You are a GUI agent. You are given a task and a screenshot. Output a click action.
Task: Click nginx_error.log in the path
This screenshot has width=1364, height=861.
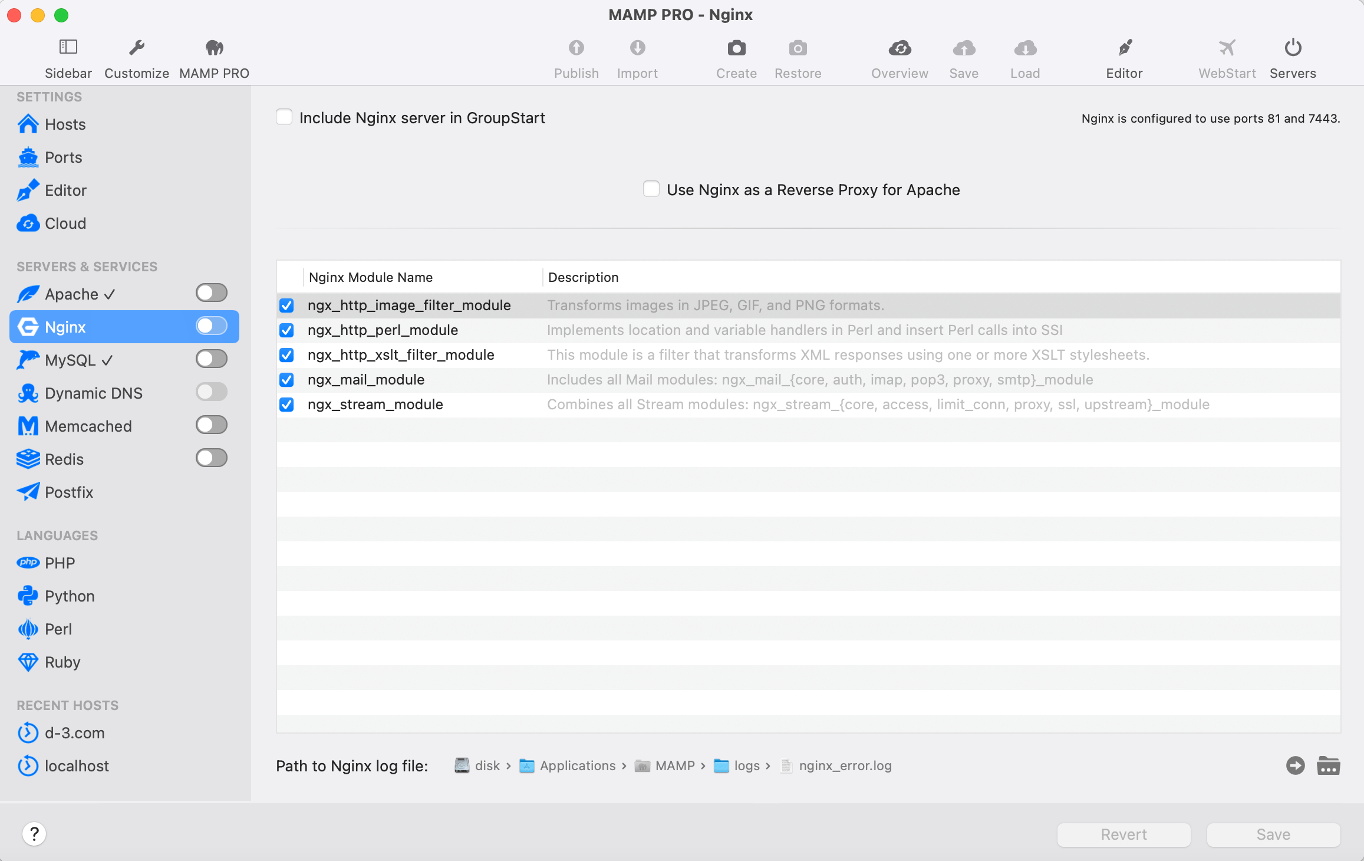(x=836, y=765)
